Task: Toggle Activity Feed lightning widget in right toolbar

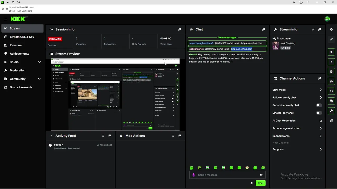Action: tap(331, 62)
